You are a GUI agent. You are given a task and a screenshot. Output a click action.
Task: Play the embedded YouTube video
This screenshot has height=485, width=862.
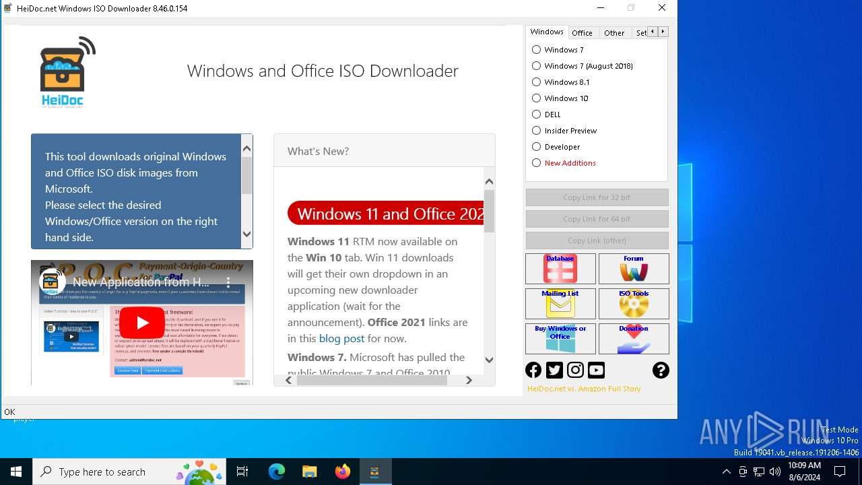[x=142, y=323]
